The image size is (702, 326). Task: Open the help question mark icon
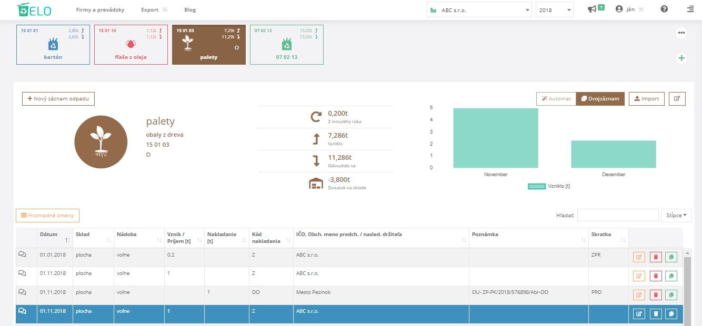pyautogui.click(x=664, y=9)
